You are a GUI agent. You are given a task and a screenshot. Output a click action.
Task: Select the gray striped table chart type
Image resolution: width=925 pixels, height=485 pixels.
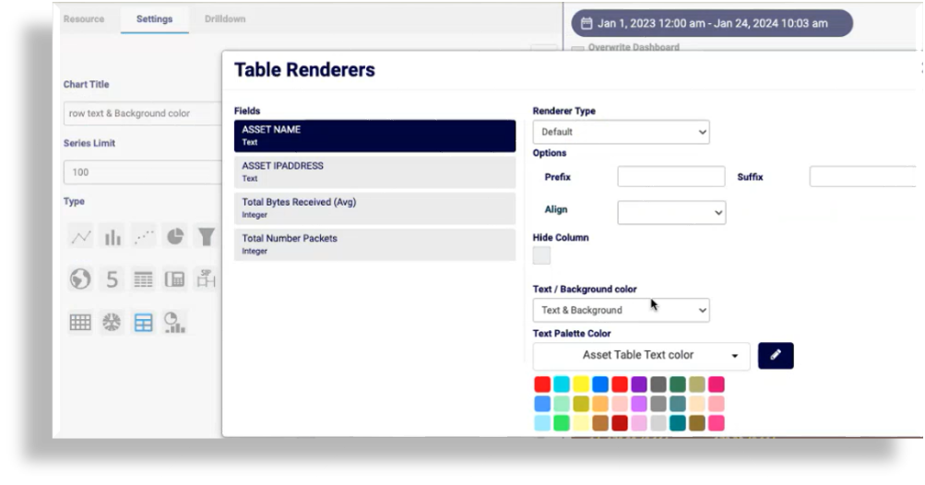coord(143,279)
